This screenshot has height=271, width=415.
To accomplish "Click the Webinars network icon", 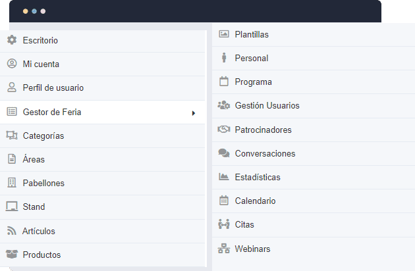I will (x=223, y=249).
